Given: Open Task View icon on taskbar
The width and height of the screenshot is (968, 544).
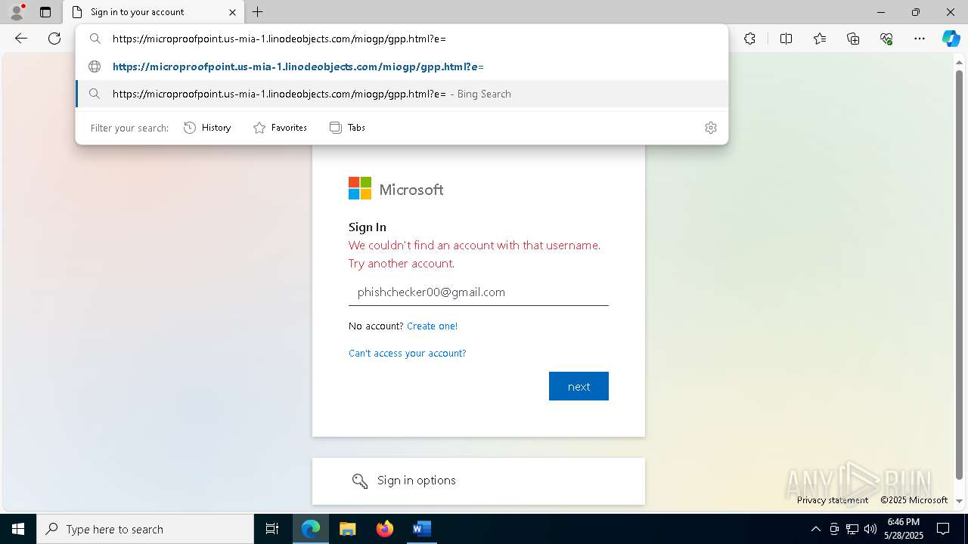Looking at the screenshot, I should (272, 529).
